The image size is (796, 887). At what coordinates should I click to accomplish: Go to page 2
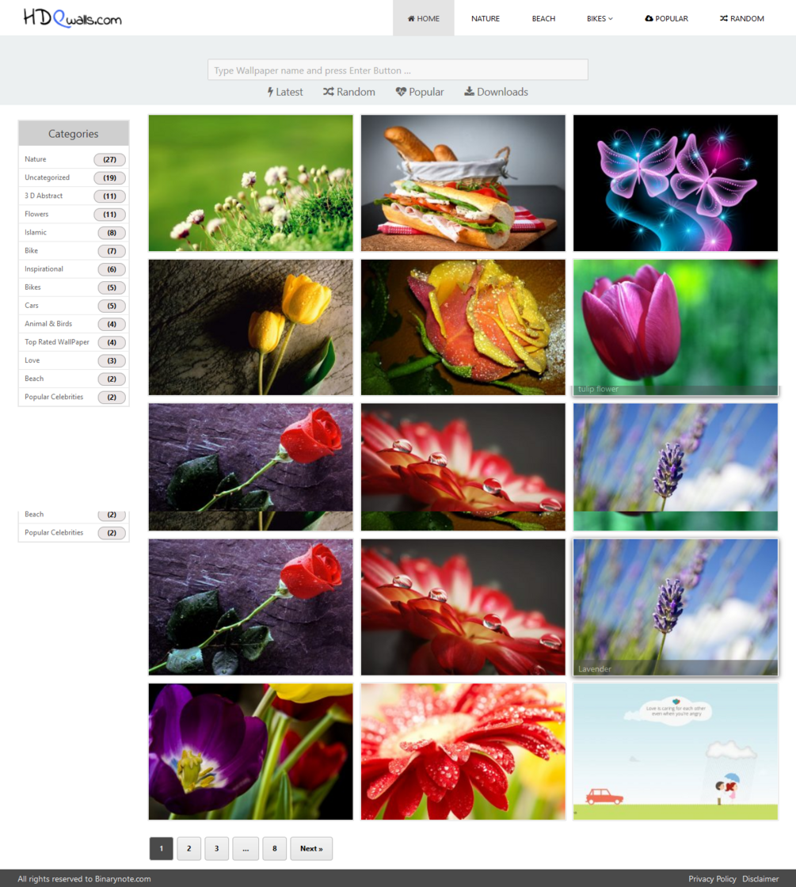[x=189, y=848]
